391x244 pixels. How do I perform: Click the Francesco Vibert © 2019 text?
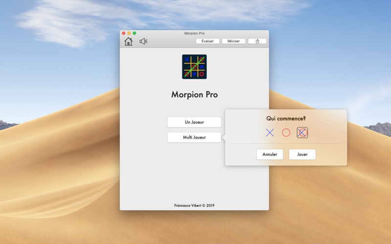point(194,205)
